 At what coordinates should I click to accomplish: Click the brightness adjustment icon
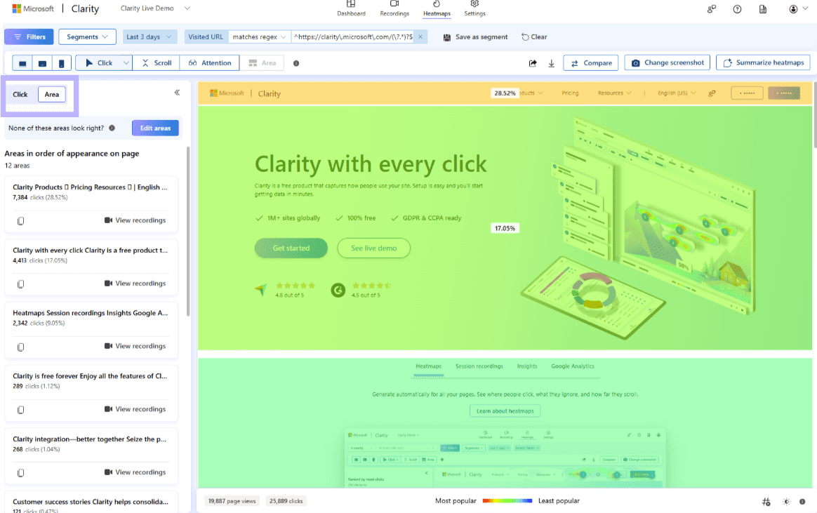point(786,502)
